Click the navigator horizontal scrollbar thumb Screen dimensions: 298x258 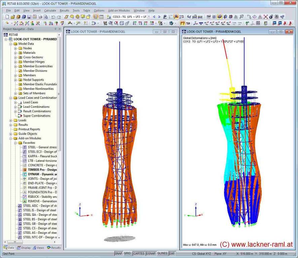(x=15, y=242)
